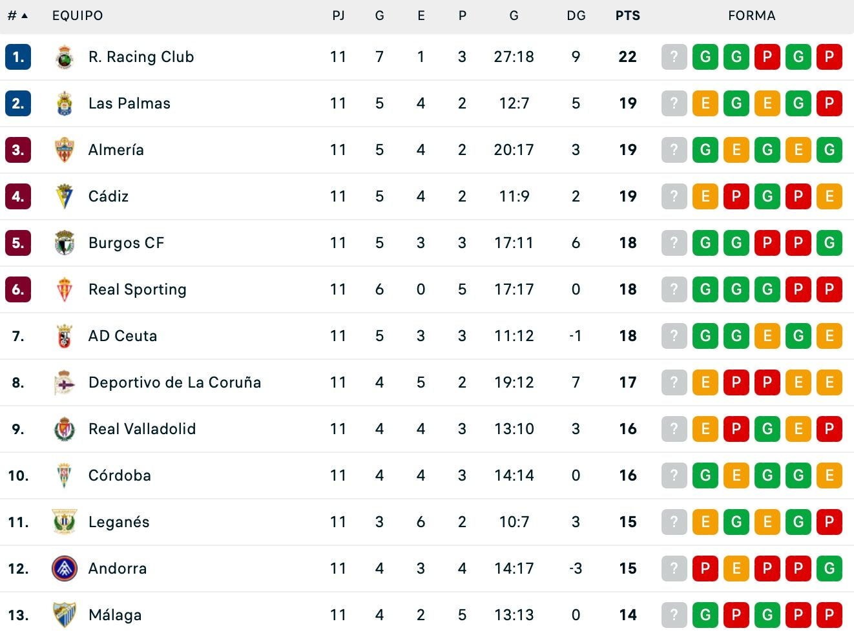Image resolution: width=854 pixels, height=637 pixels.
Task: Select the pending match indicator for Burgos CF
Action: point(674,243)
